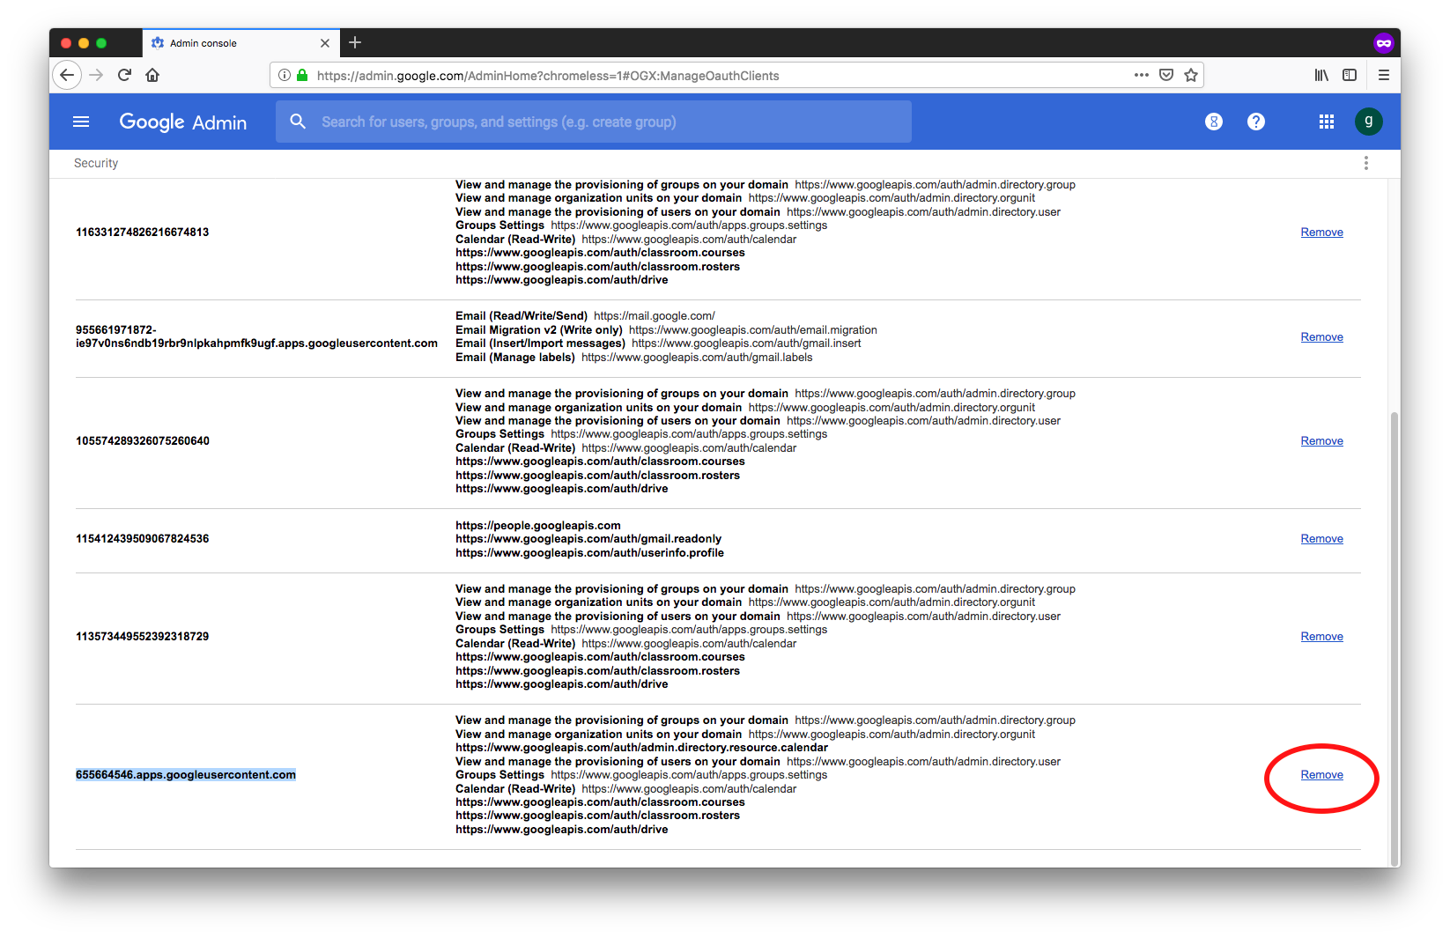The width and height of the screenshot is (1450, 938).
Task: Remove client 115412439509067824536
Action: click(1321, 539)
